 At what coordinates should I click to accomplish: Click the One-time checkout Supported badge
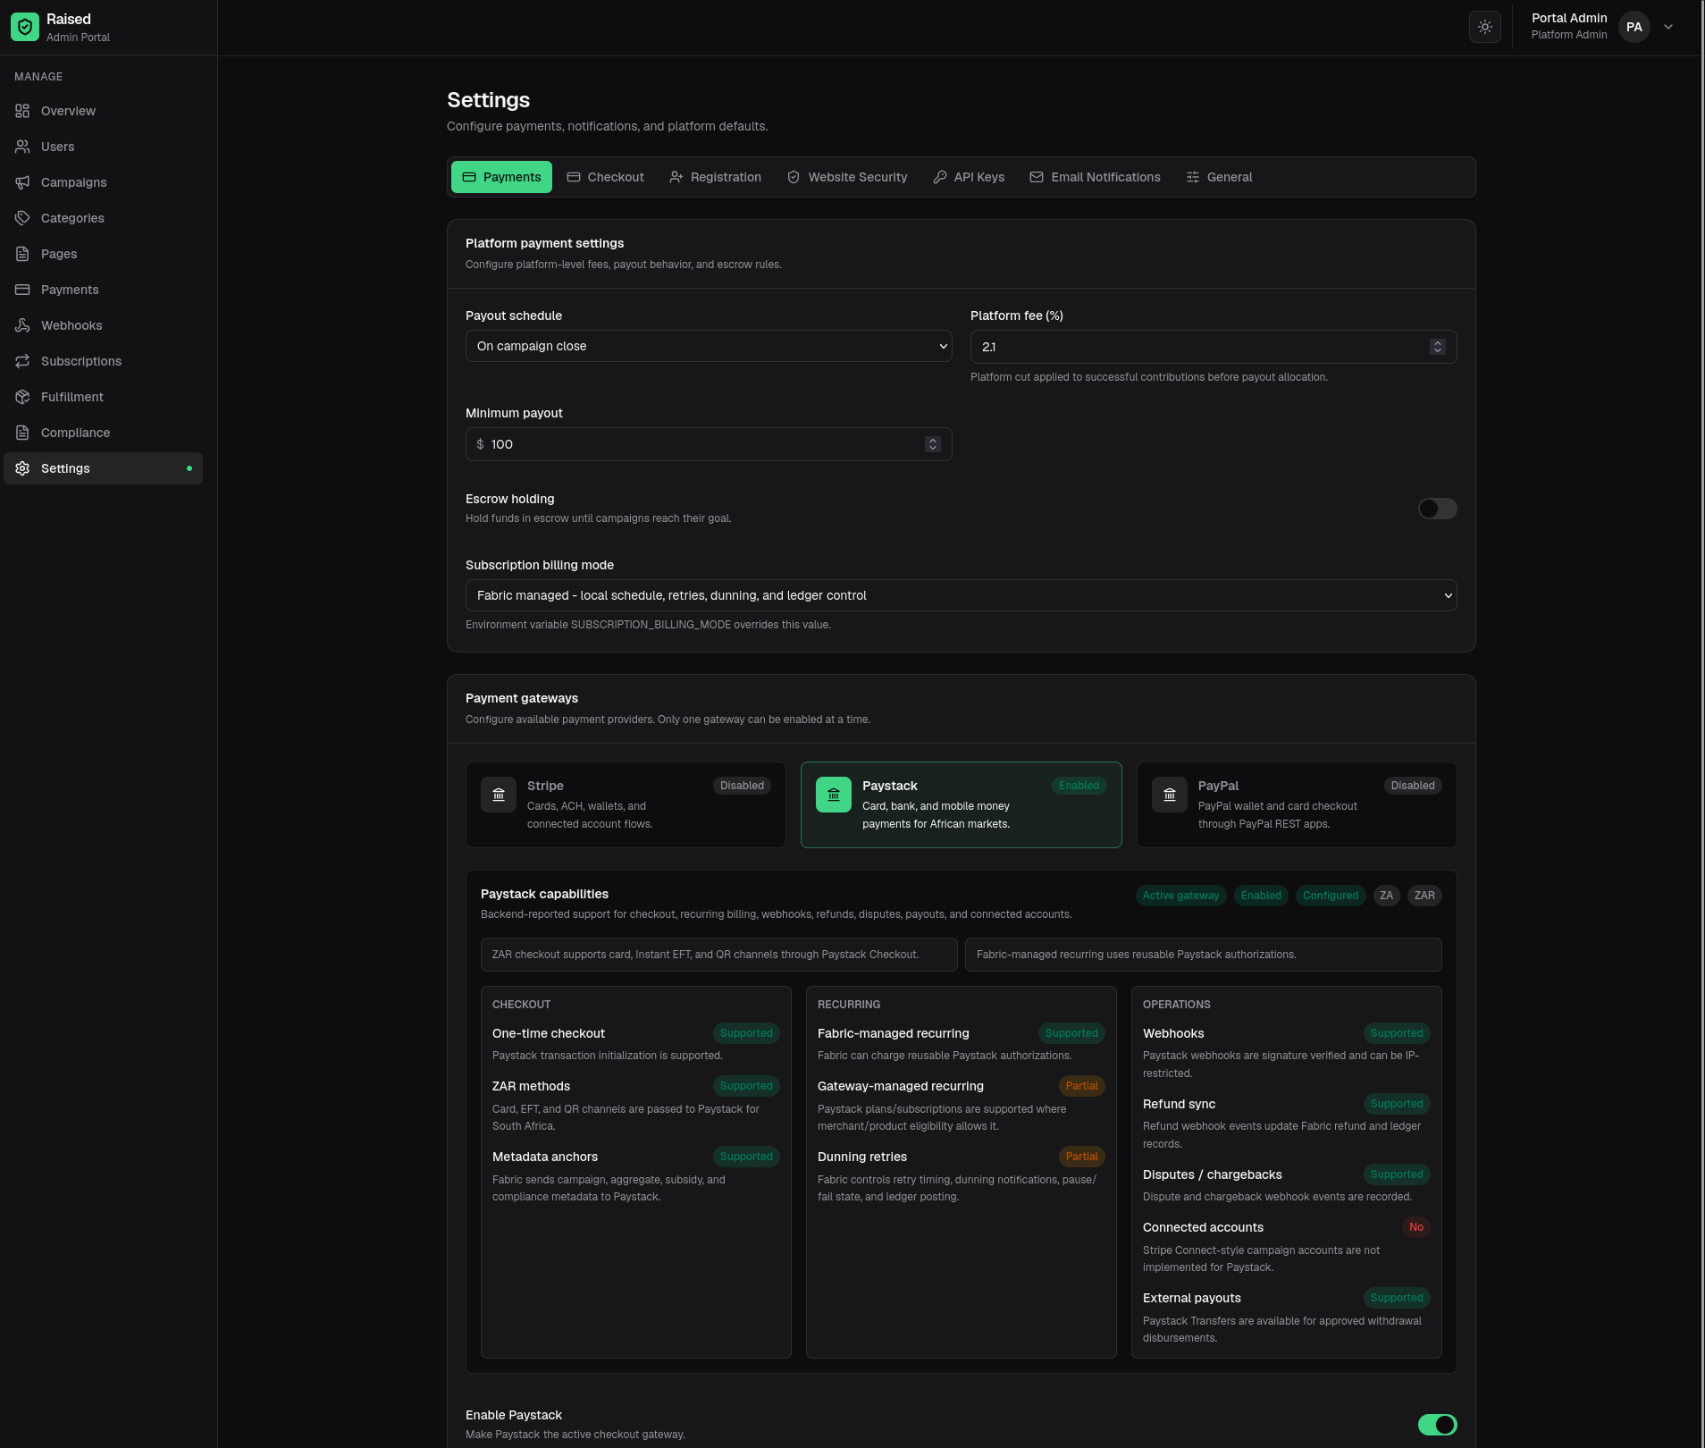click(746, 1033)
